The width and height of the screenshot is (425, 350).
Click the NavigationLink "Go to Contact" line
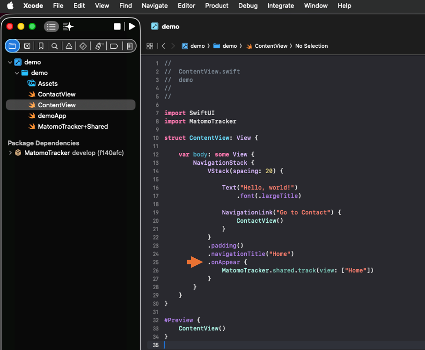point(281,212)
